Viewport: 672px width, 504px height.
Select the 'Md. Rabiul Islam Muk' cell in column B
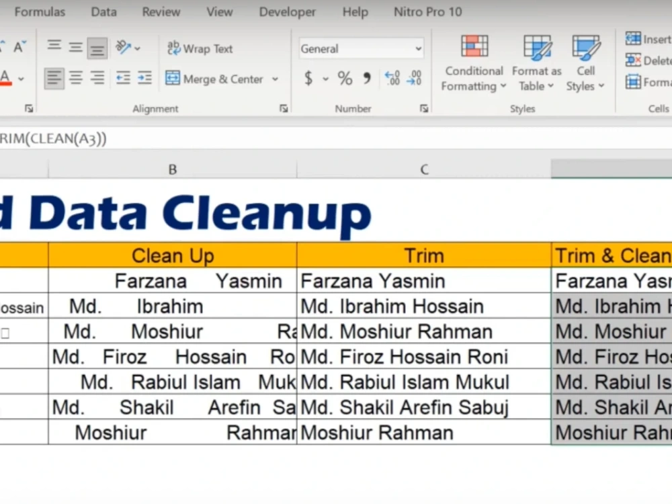click(x=172, y=382)
